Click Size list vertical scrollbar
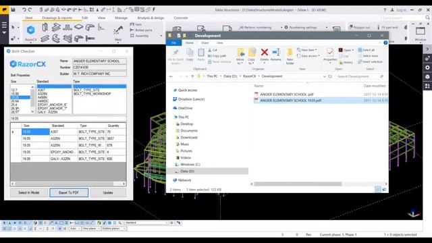The image size is (432, 243). pos(32,99)
